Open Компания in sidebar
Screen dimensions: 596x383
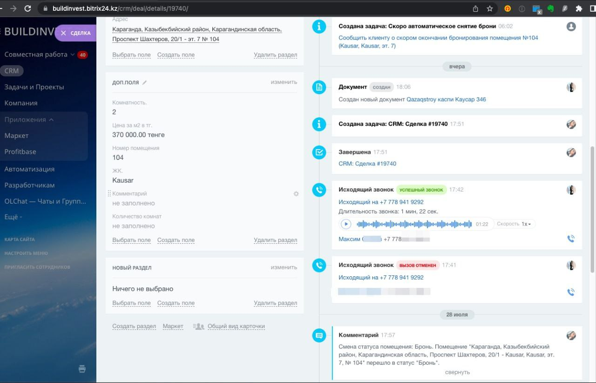coord(21,103)
